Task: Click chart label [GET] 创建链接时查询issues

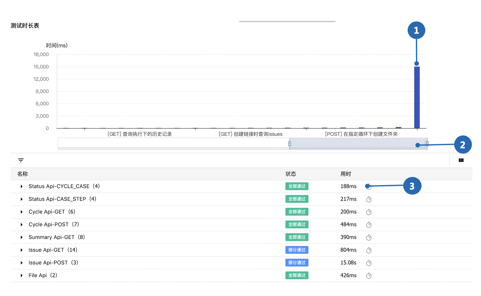Action: tap(251, 134)
